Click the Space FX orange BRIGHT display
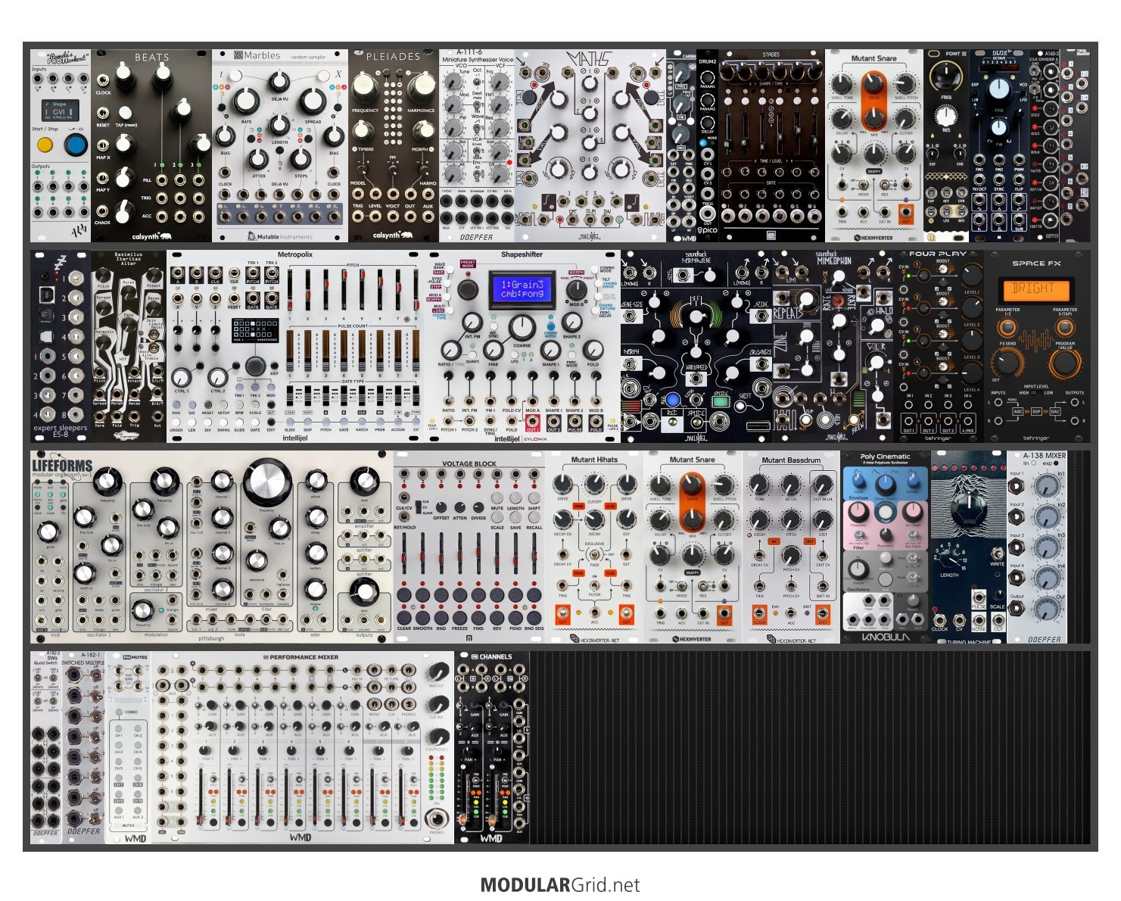The width and height of the screenshot is (1121, 901). coord(1035,289)
